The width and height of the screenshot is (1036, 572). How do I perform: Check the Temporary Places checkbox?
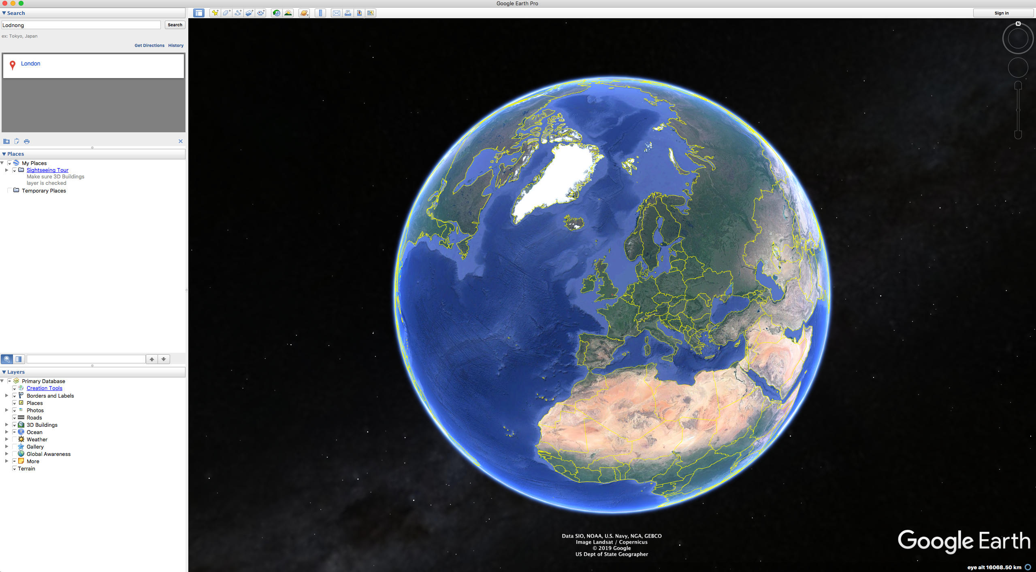tap(10, 191)
